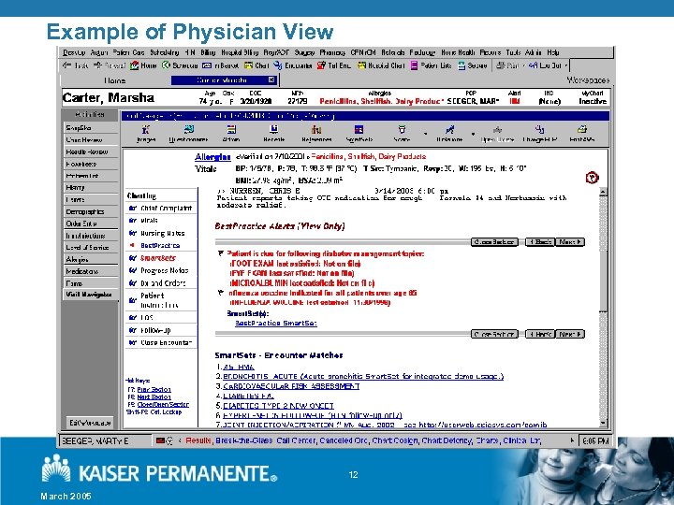The width and height of the screenshot is (674, 505).
Task: Go to Home via toolbar icon
Action: [x=135, y=65]
